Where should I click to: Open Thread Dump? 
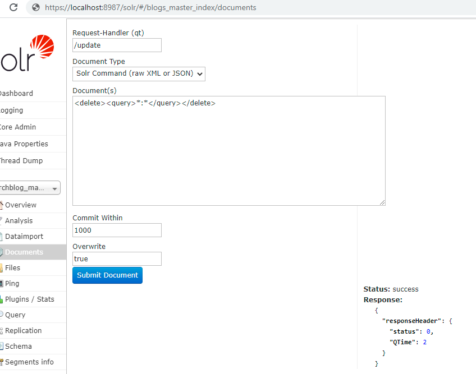pos(21,161)
